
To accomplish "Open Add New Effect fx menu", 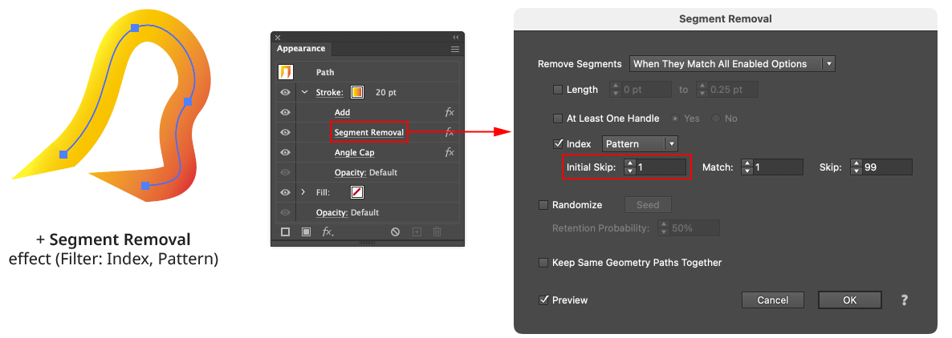I will (x=328, y=231).
